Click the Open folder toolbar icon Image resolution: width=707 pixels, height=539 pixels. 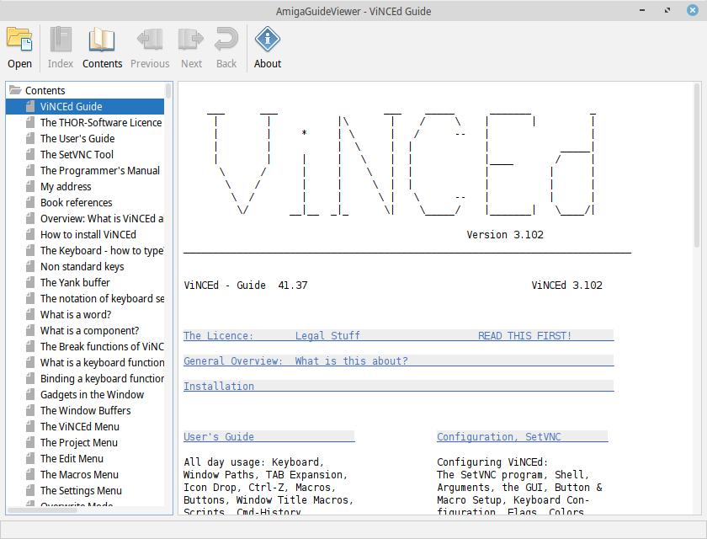19,40
